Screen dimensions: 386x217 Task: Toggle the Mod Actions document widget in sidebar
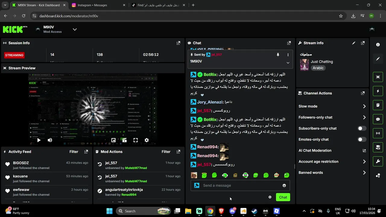[x=378, y=105]
